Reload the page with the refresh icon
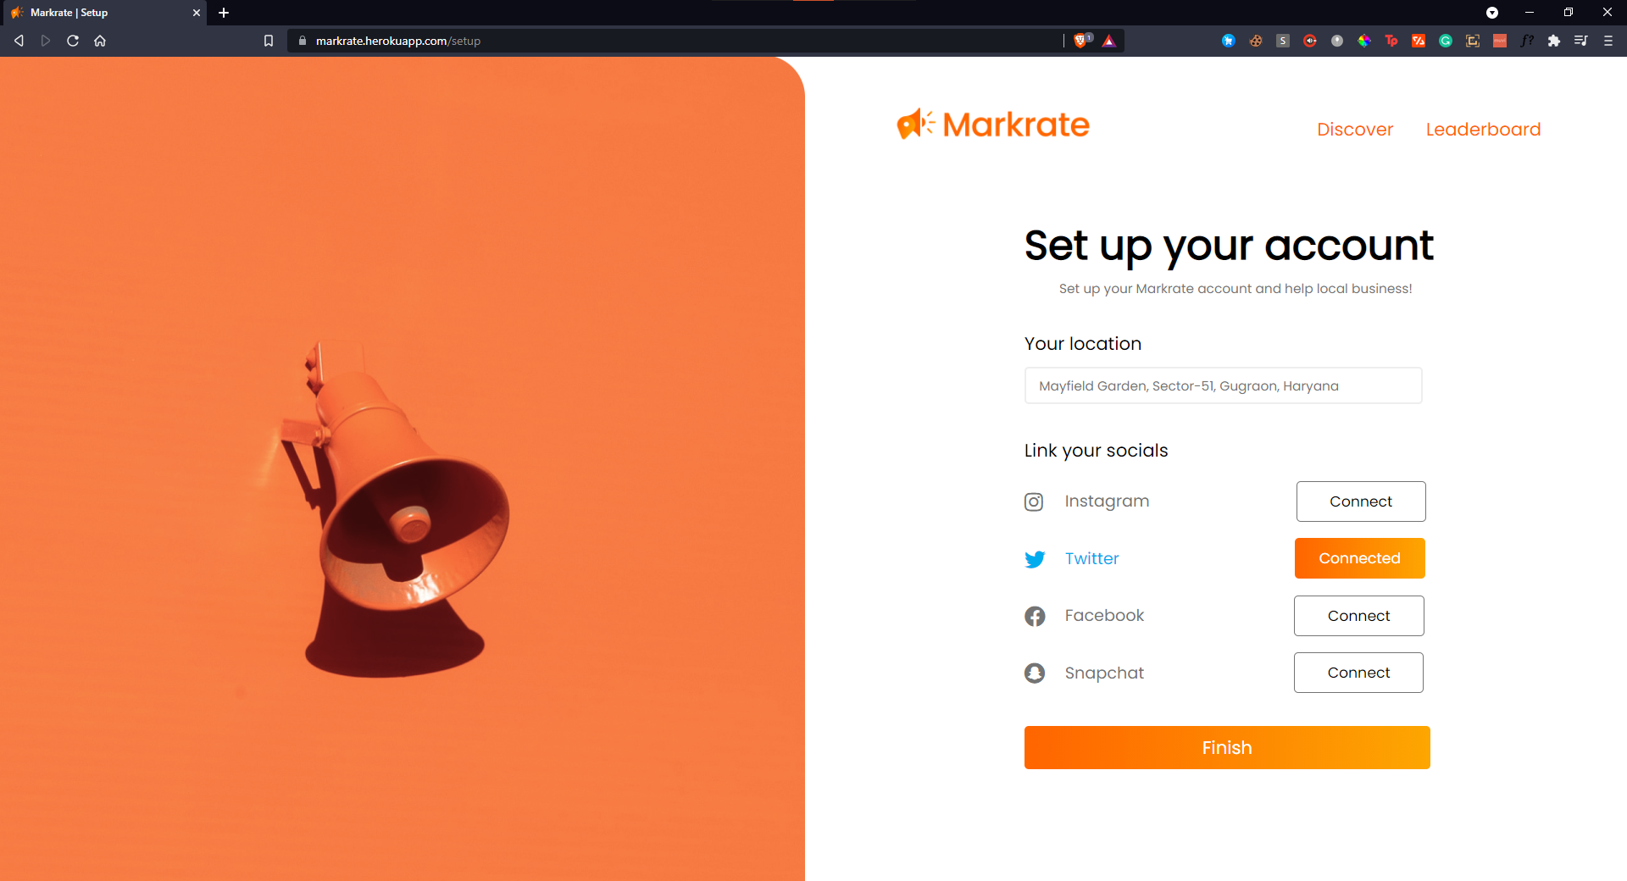This screenshot has height=881, width=1627. (73, 41)
